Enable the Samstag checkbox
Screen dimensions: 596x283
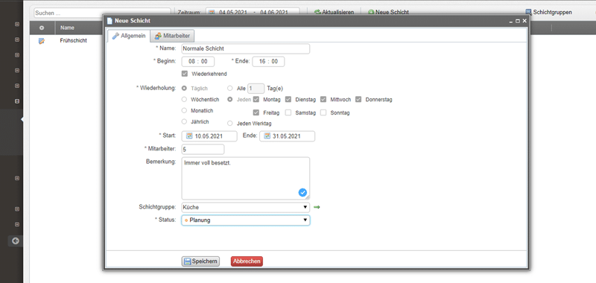288,112
